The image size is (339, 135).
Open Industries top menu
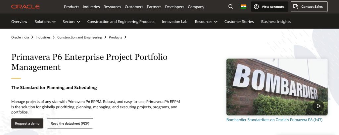(91, 7)
